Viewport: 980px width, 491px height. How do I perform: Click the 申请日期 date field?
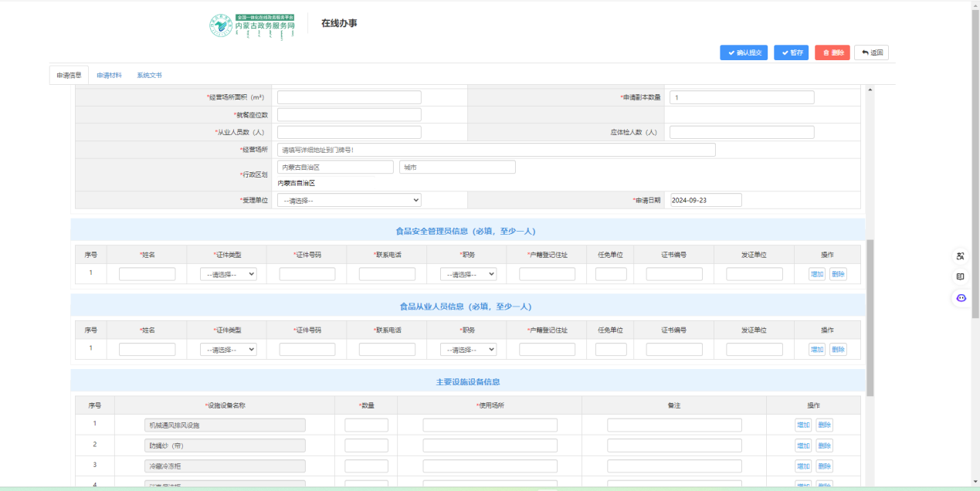[x=706, y=200]
